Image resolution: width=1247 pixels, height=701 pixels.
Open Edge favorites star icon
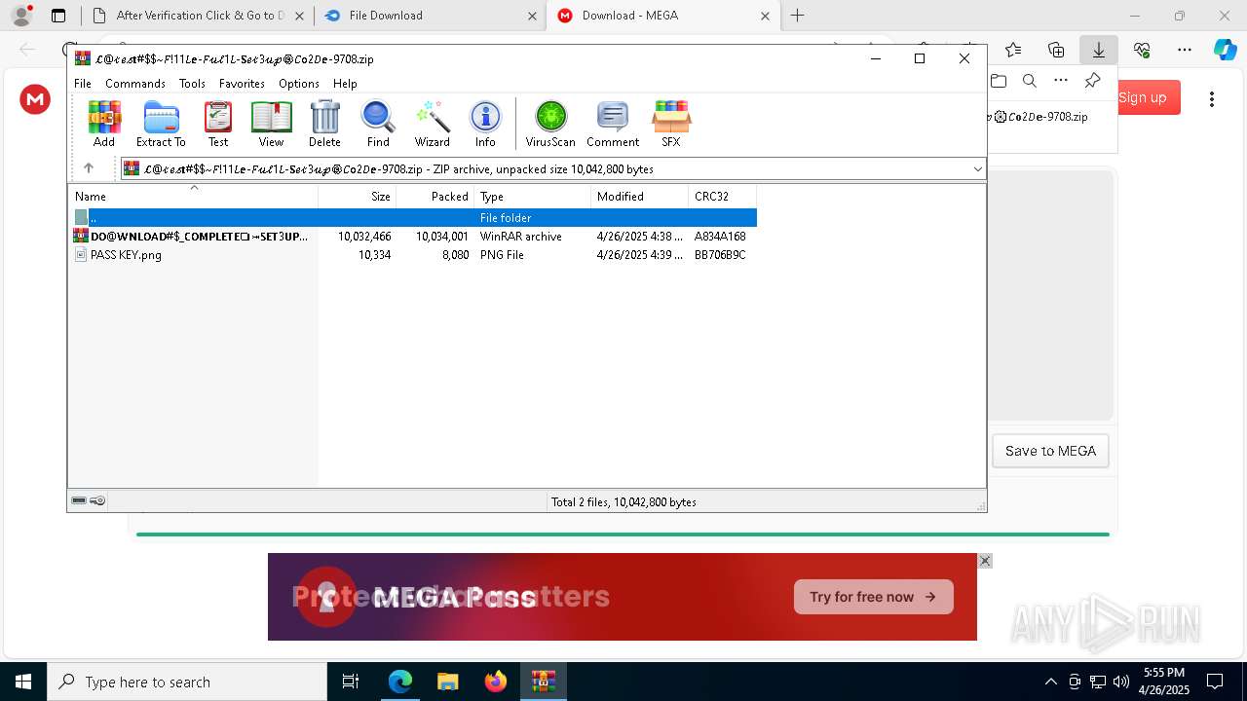tap(1013, 50)
